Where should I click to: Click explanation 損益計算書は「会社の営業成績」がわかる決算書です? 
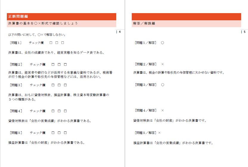pos(173,143)
